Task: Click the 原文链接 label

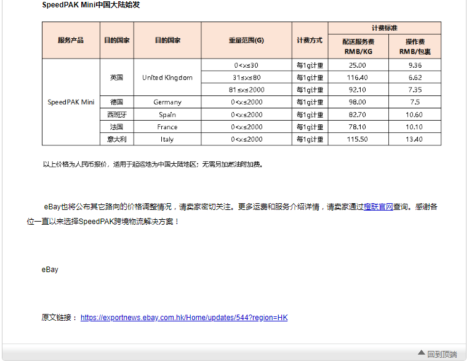Action: click(59, 318)
